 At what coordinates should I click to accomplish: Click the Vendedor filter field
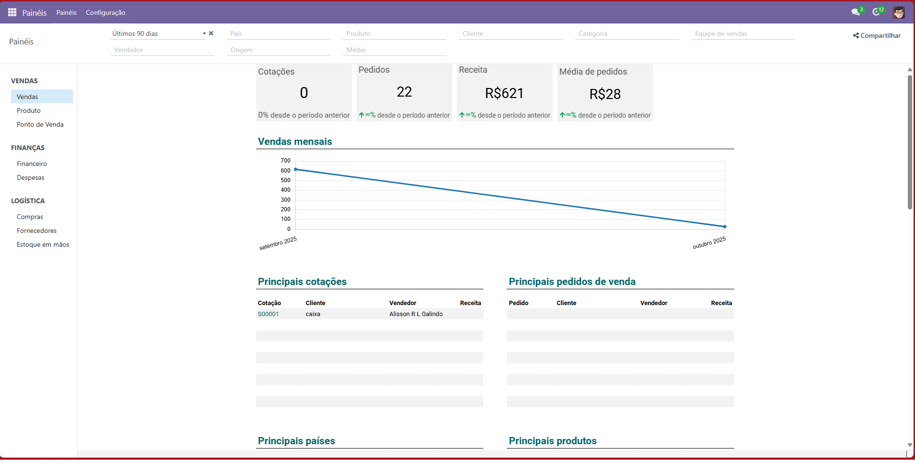click(162, 50)
